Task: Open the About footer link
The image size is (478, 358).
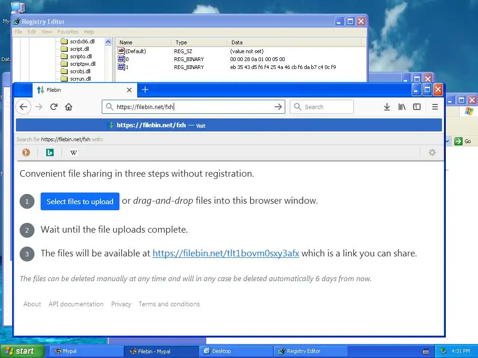Action: click(32, 304)
